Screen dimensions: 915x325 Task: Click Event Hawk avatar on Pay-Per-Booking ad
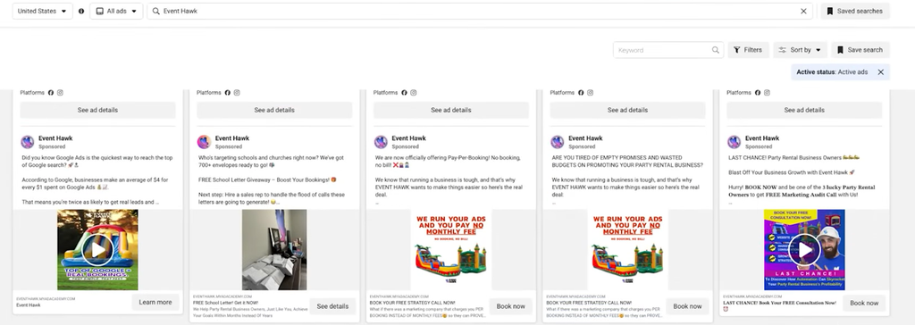381,142
